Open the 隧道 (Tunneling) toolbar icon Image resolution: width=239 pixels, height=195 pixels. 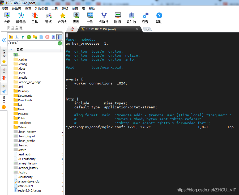point(118,18)
